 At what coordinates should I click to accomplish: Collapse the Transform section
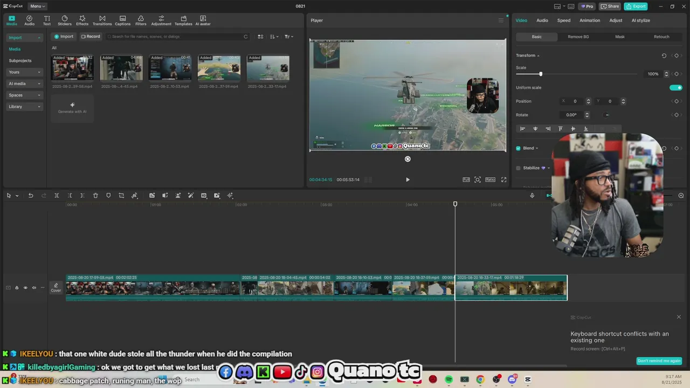(538, 56)
